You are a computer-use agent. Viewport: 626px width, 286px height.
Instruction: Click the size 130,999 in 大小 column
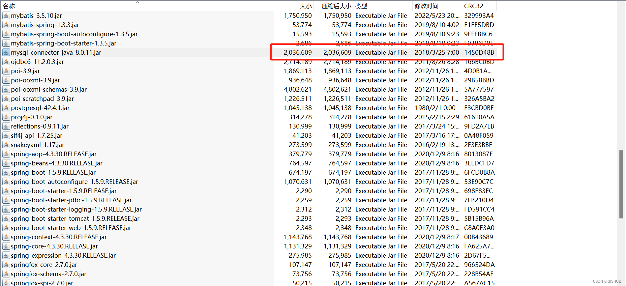pyautogui.click(x=300, y=126)
